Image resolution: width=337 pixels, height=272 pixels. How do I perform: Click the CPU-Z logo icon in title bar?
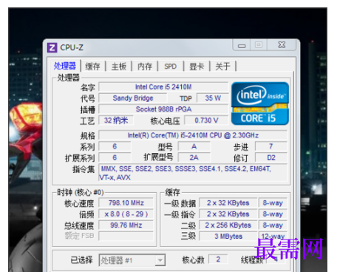52,47
